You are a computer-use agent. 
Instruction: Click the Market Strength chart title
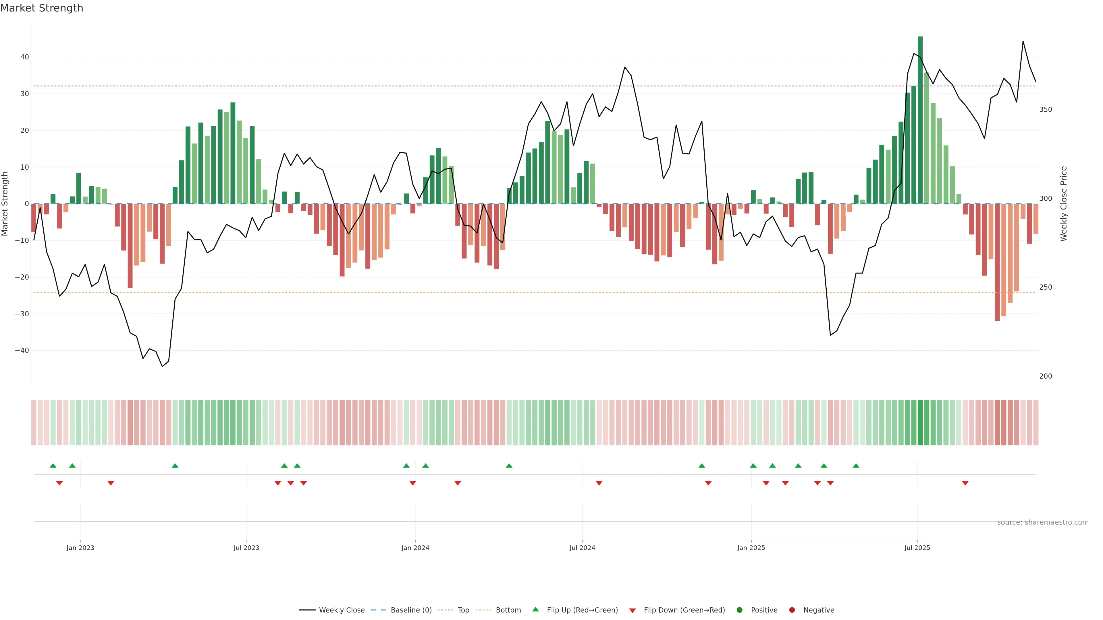(x=42, y=8)
